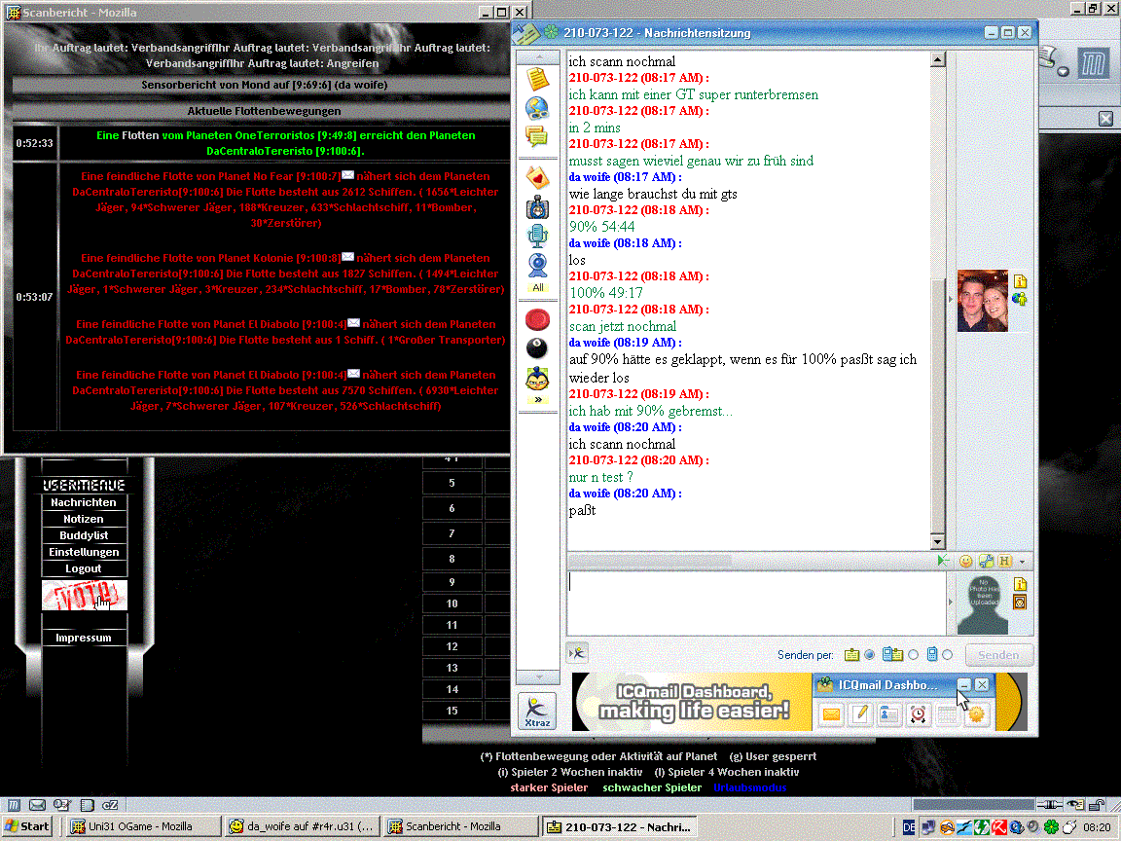Viewport: 1121px width, 841px height.
Task: Click the contact card icon in ICQmail Dashboard
Action: click(888, 713)
